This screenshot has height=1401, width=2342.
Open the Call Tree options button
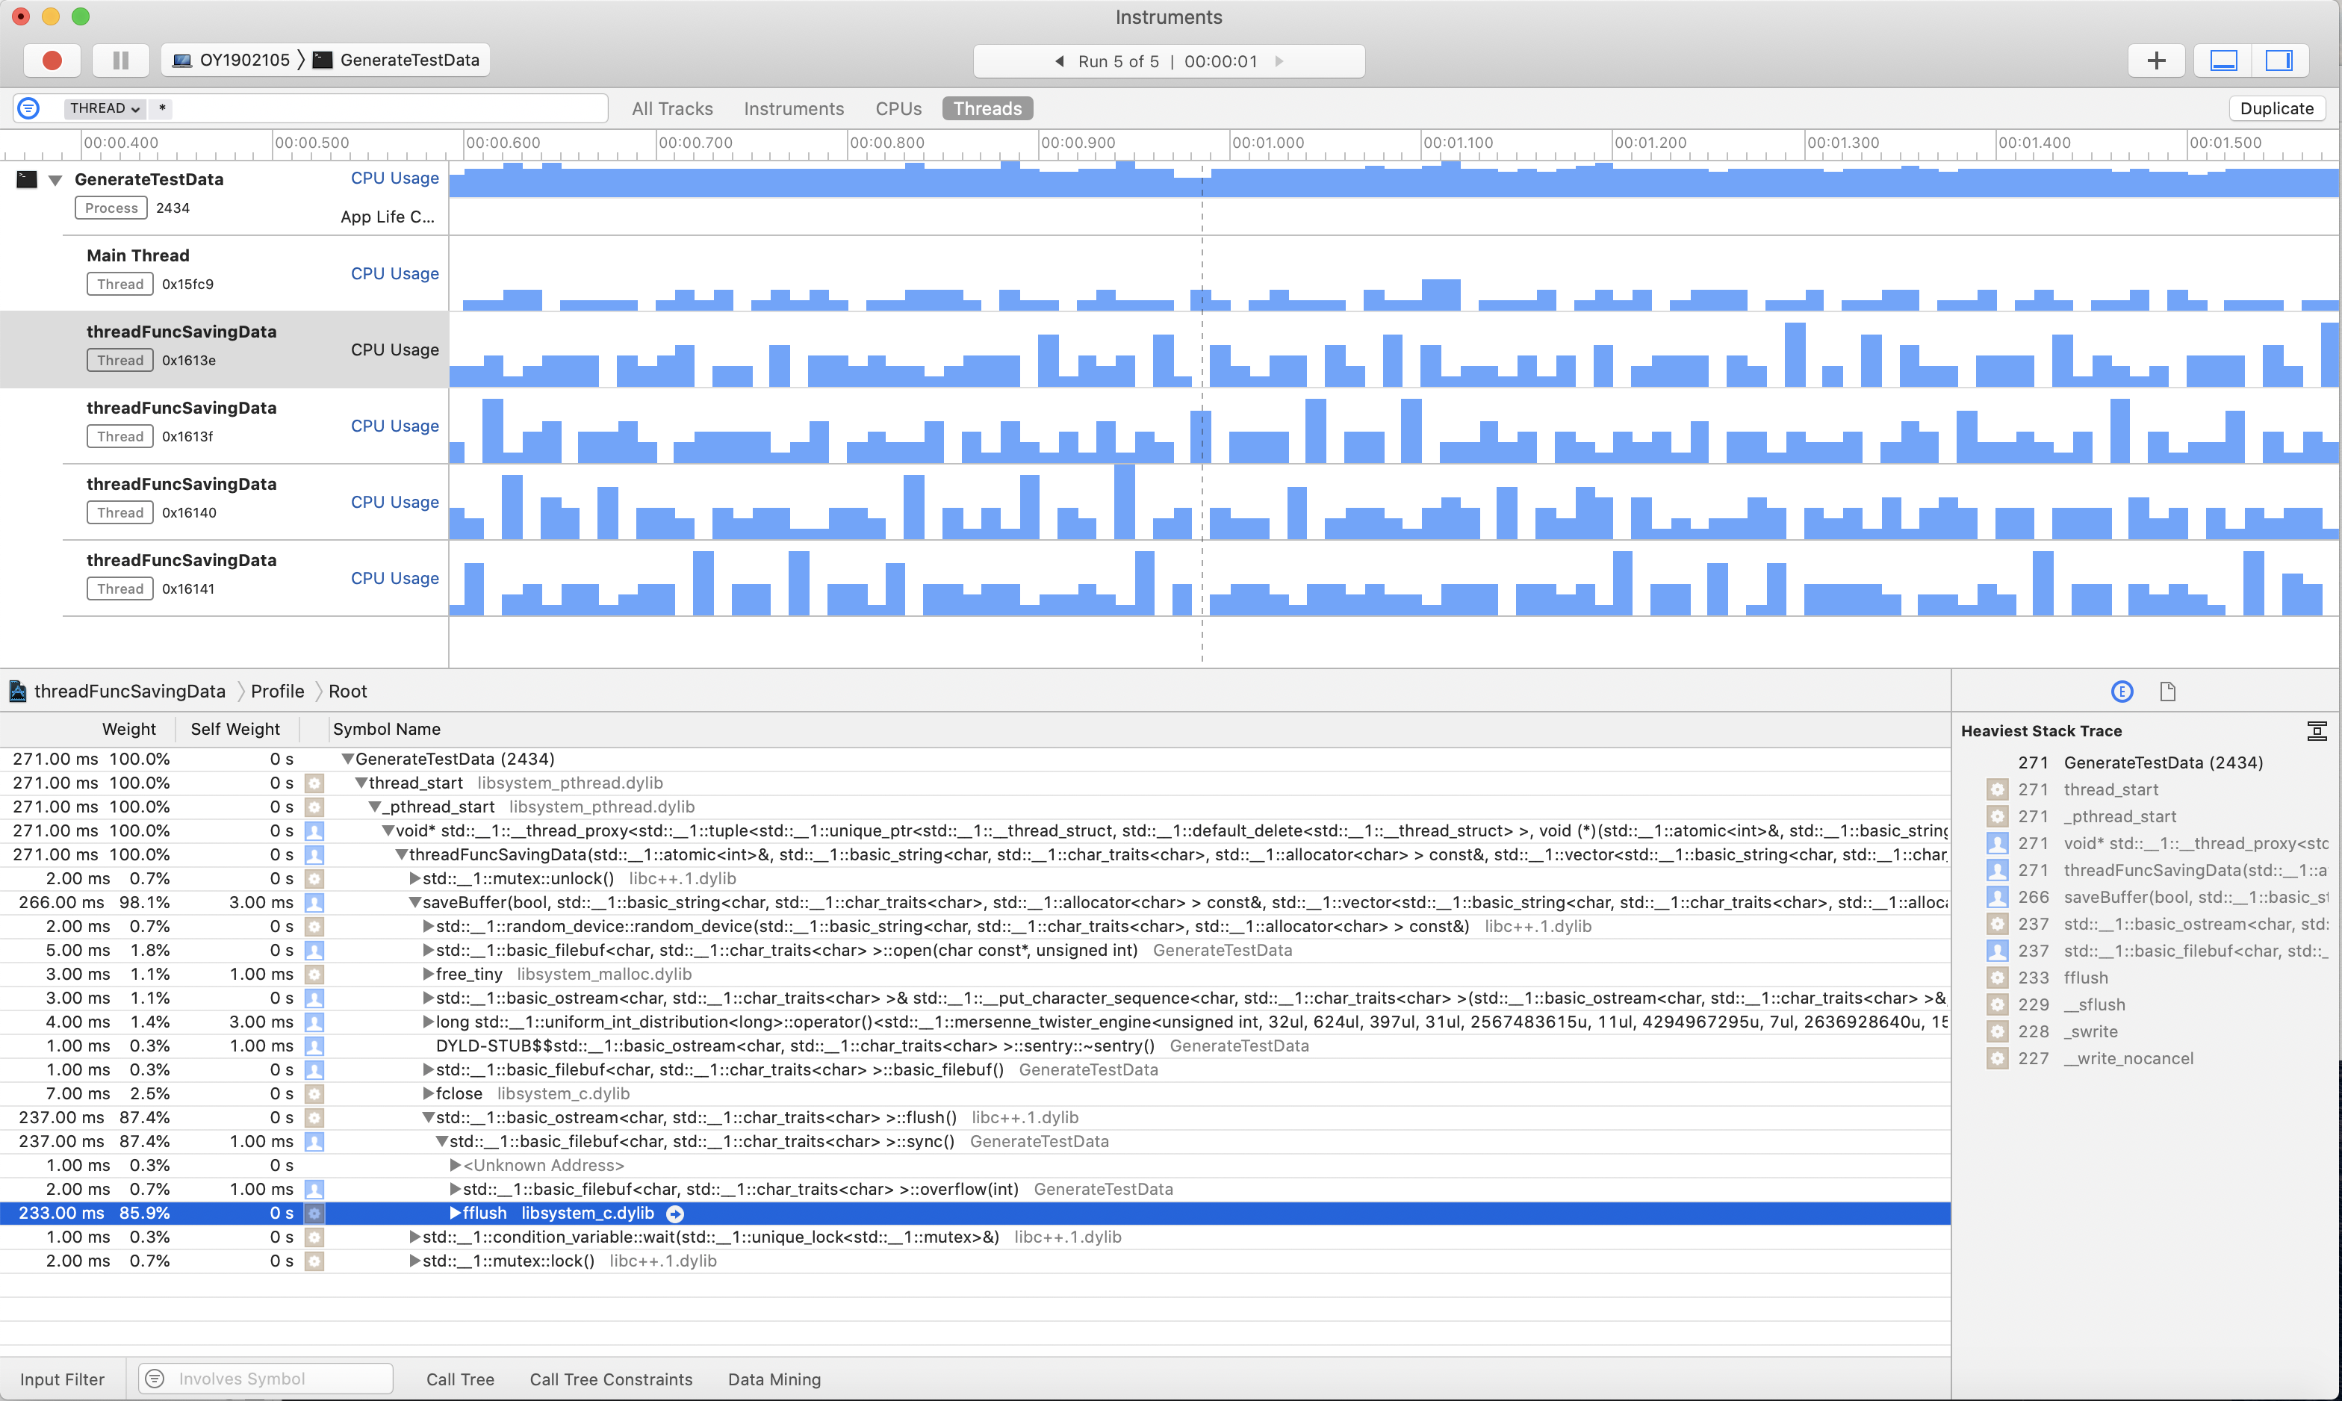[460, 1379]
